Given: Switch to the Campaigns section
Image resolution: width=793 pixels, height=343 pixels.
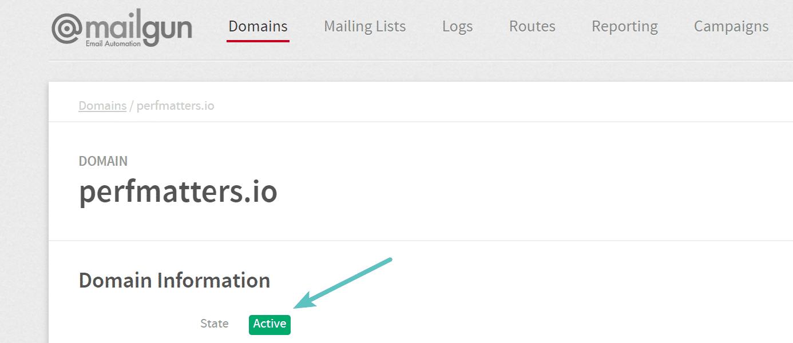Looking at the screenshot, I should (x=731, y=26).
